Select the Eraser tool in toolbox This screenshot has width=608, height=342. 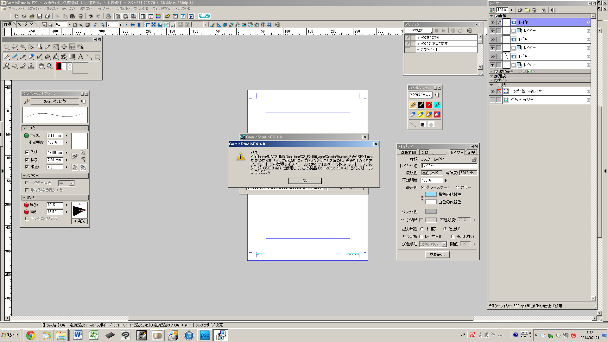pyautogui.click(x=31, y=57)
